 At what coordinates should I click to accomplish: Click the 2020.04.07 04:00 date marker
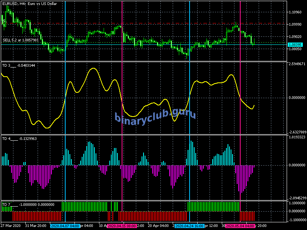click(x=65, y=226)
